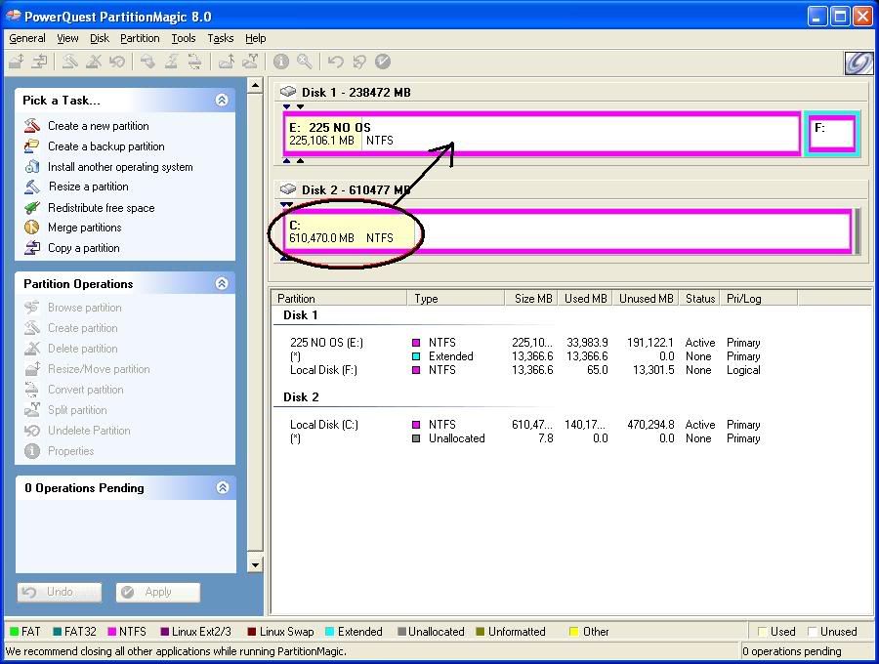
Task: Click the Merge partitions icon
Action: [32, 228]
